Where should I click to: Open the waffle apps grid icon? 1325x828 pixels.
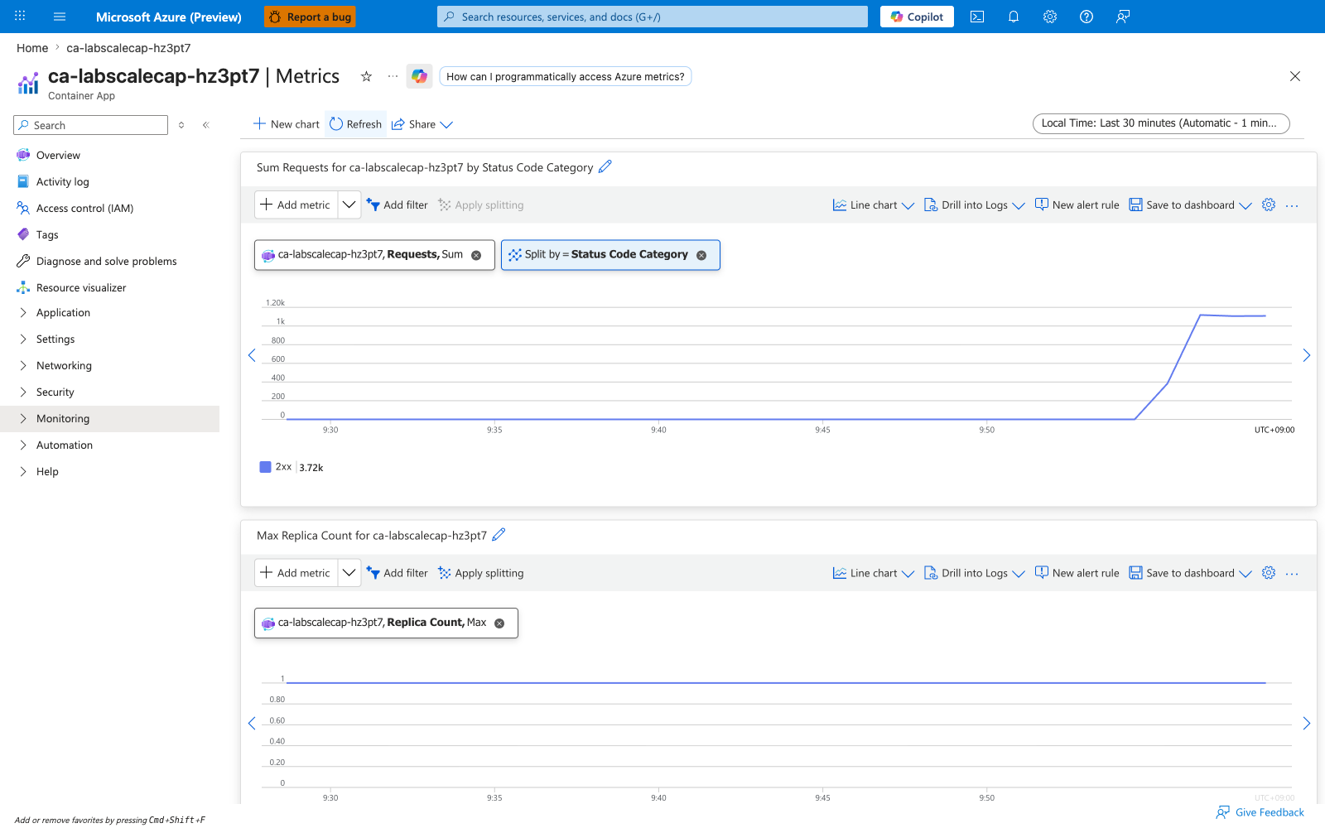[20, 17]
